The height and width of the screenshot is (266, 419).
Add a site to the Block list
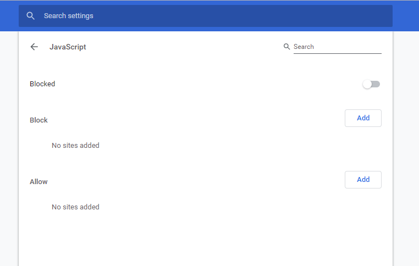point(363,118)
